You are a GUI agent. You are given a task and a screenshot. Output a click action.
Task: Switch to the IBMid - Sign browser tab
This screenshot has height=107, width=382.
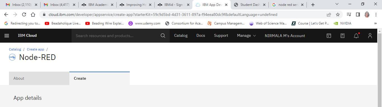174,5
